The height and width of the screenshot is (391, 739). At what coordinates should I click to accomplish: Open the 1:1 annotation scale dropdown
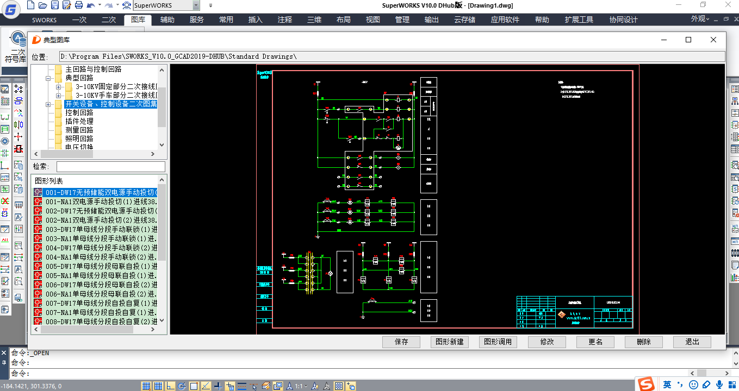pos(301,386)
